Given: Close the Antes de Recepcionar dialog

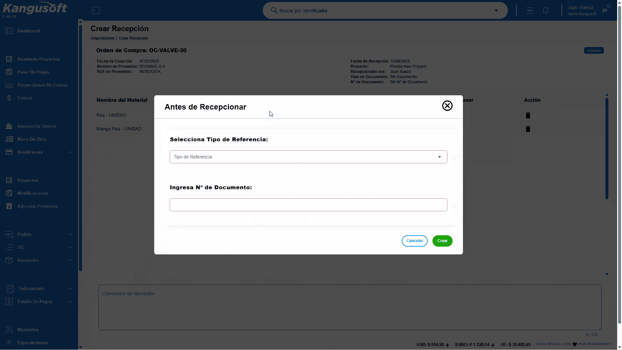Looking at the screenshot, I should (x=447, y=106).
